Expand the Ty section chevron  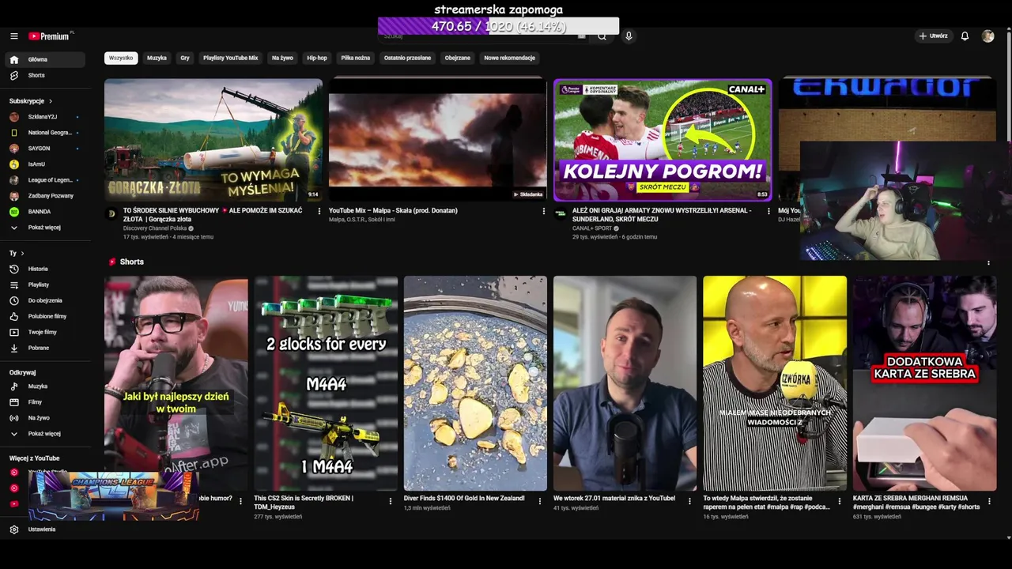click(22, 254)
